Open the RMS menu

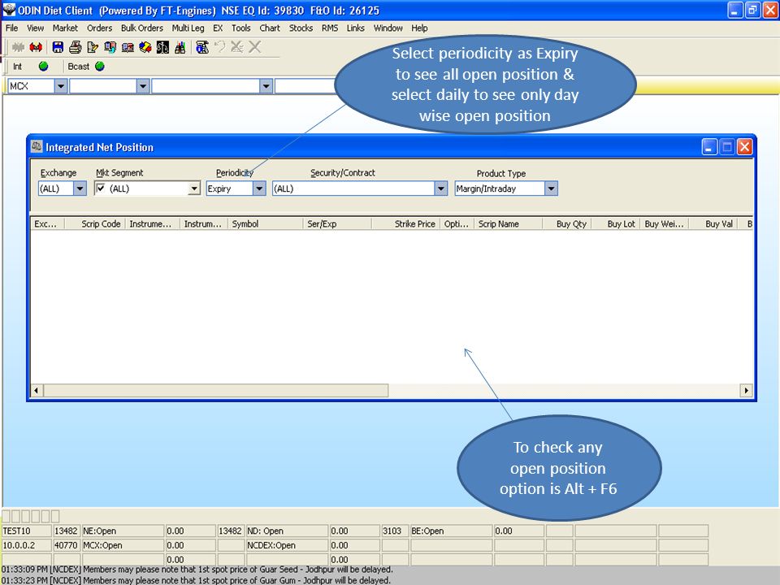coord(330,28)
